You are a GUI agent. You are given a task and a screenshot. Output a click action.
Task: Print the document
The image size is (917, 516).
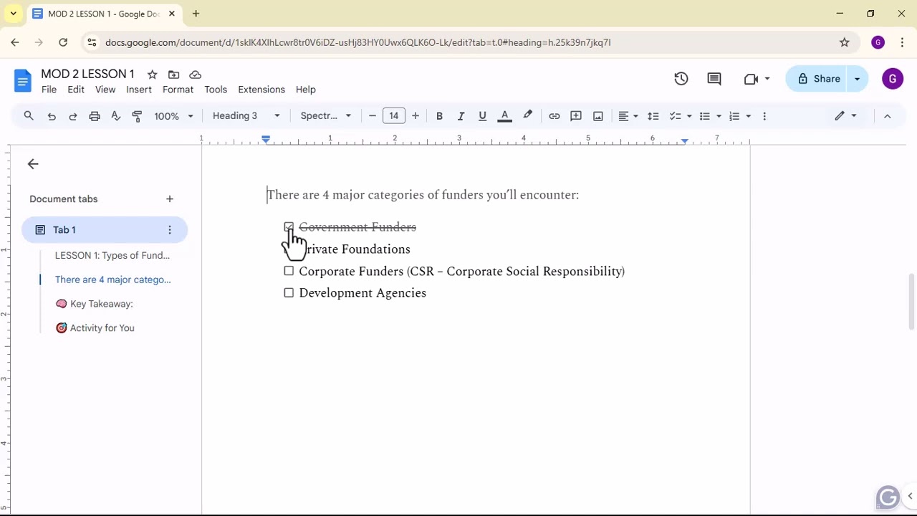click(94, 116)
